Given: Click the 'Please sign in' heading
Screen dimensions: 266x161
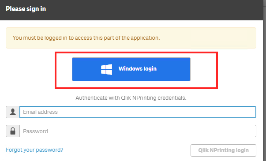Looking at the screenshot, I should click(x=26, y=9).
